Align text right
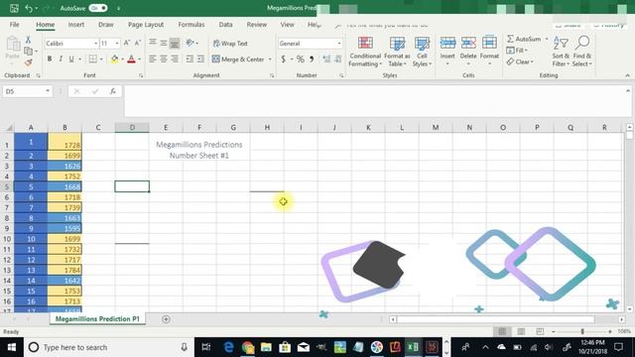This screenshot has height=357, width=635. 175,59
